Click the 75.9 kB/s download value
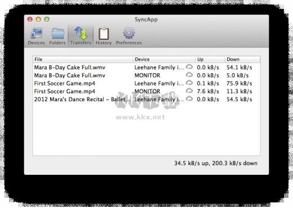Image resolution: width=293 pixels, height=208 pixels. (x=239, y=83)
